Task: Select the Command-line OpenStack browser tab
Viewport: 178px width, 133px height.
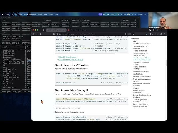Action: (x=56, y=30)
